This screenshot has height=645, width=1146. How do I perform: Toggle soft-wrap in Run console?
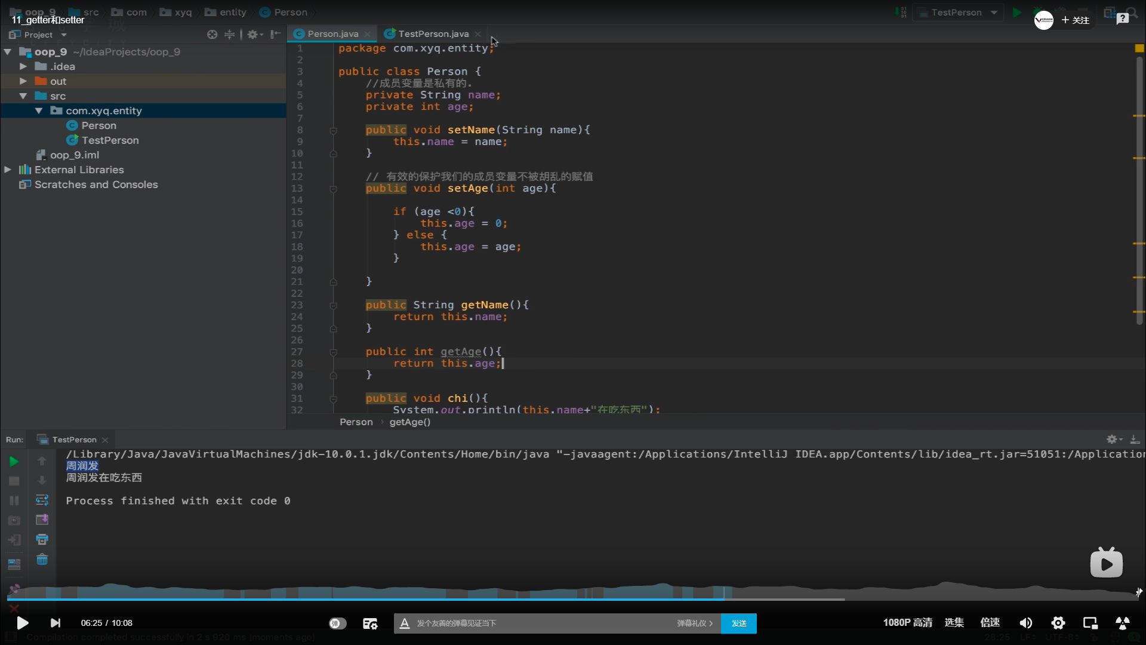pyautogui.click(x=42, y=500)
